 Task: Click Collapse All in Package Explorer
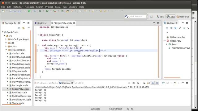(19, 28)
